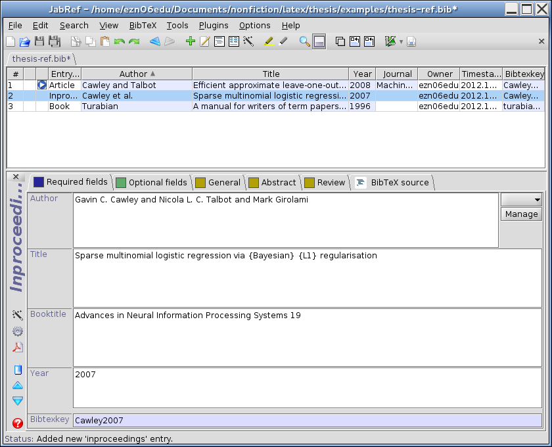Click the green Undo arrow in toolbar
The height and width of the screenshot is (447, 552).
pyautogui.click(x=119, y=41)
